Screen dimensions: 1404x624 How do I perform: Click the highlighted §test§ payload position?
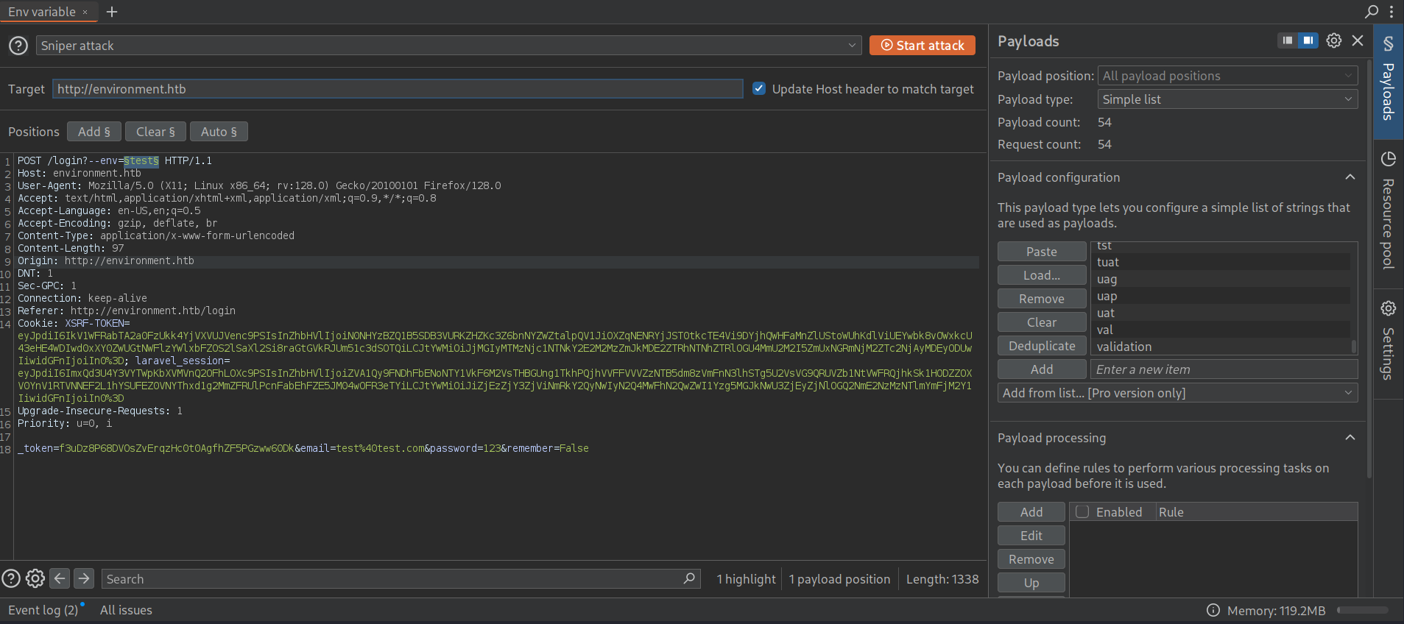pyautogui.click(x=141, y=160)
